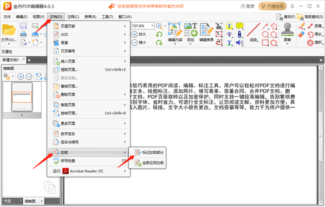Click the Print icon in toolbar
Viewport: 325px width, 207px height.
click(23, 35)
